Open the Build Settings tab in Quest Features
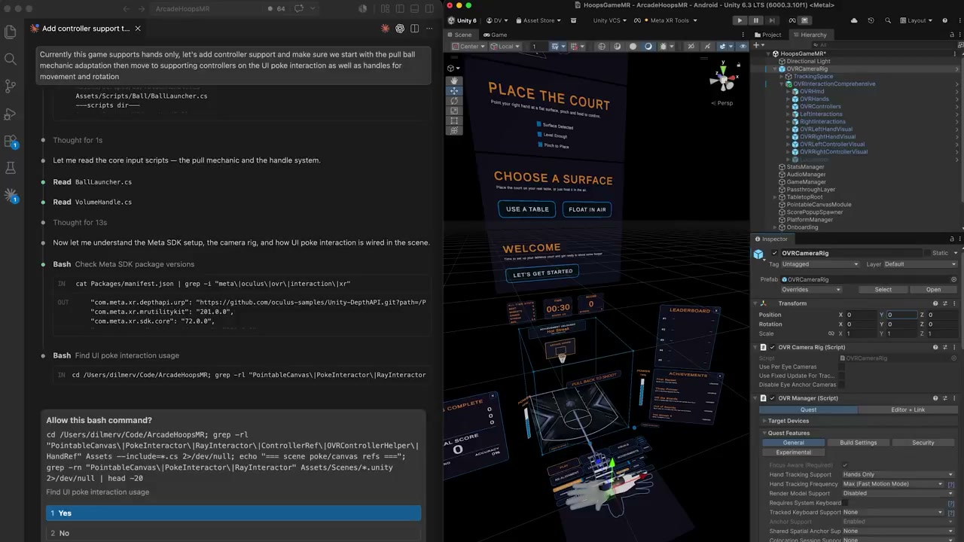Viewport: 964px width, 542px height. 859,443
